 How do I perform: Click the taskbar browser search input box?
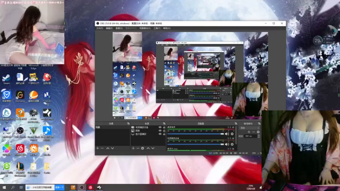click(40, 187)
